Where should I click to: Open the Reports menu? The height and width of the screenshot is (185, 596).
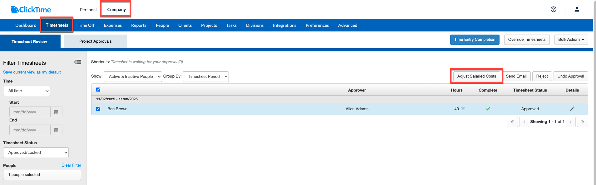pyautogui.click(x=139, y=25)
